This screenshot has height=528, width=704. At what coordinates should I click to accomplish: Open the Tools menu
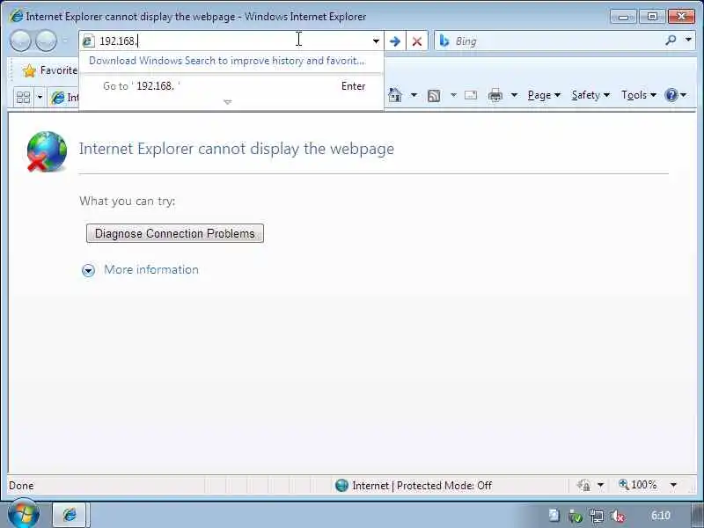point(639,95)
